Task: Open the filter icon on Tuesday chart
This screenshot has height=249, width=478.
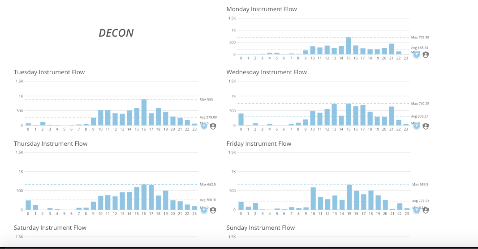Action: click(204, 126)
